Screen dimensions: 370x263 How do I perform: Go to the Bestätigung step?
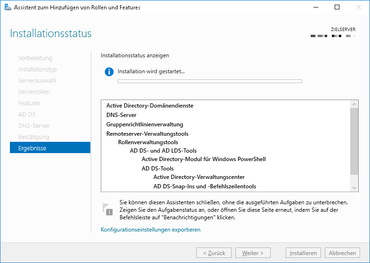34,137
